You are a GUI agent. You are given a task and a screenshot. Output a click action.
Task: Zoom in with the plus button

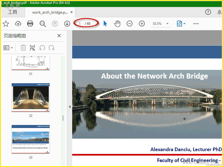(x=142, y=24)
